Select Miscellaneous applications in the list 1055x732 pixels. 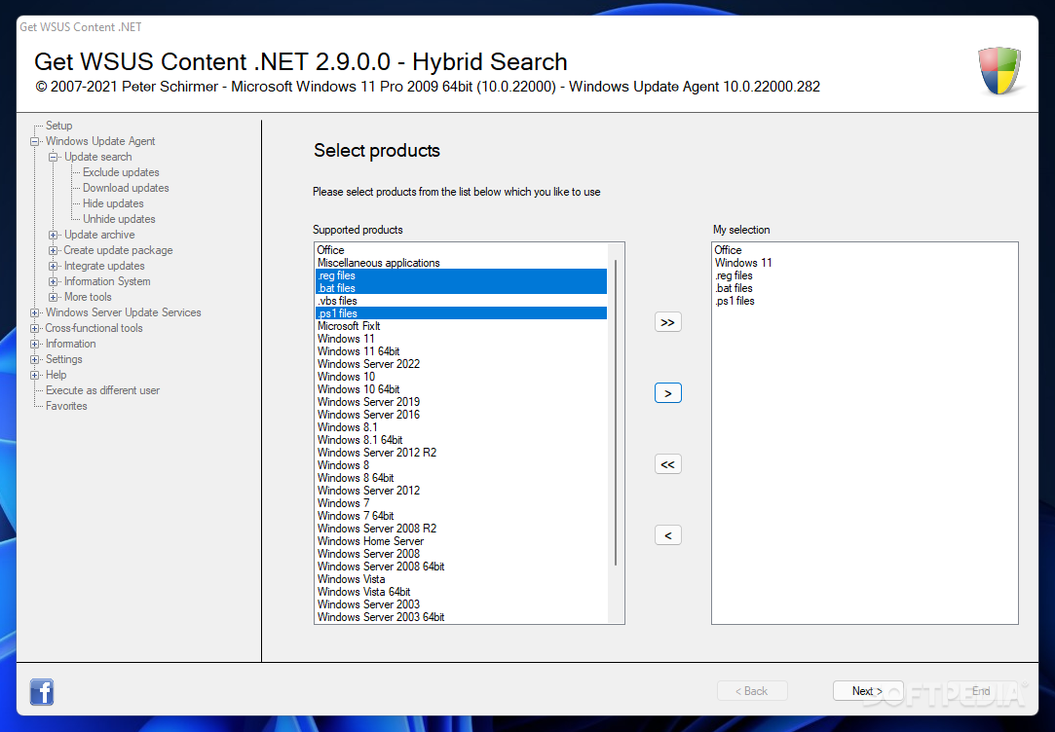click(x=462, y=263)
